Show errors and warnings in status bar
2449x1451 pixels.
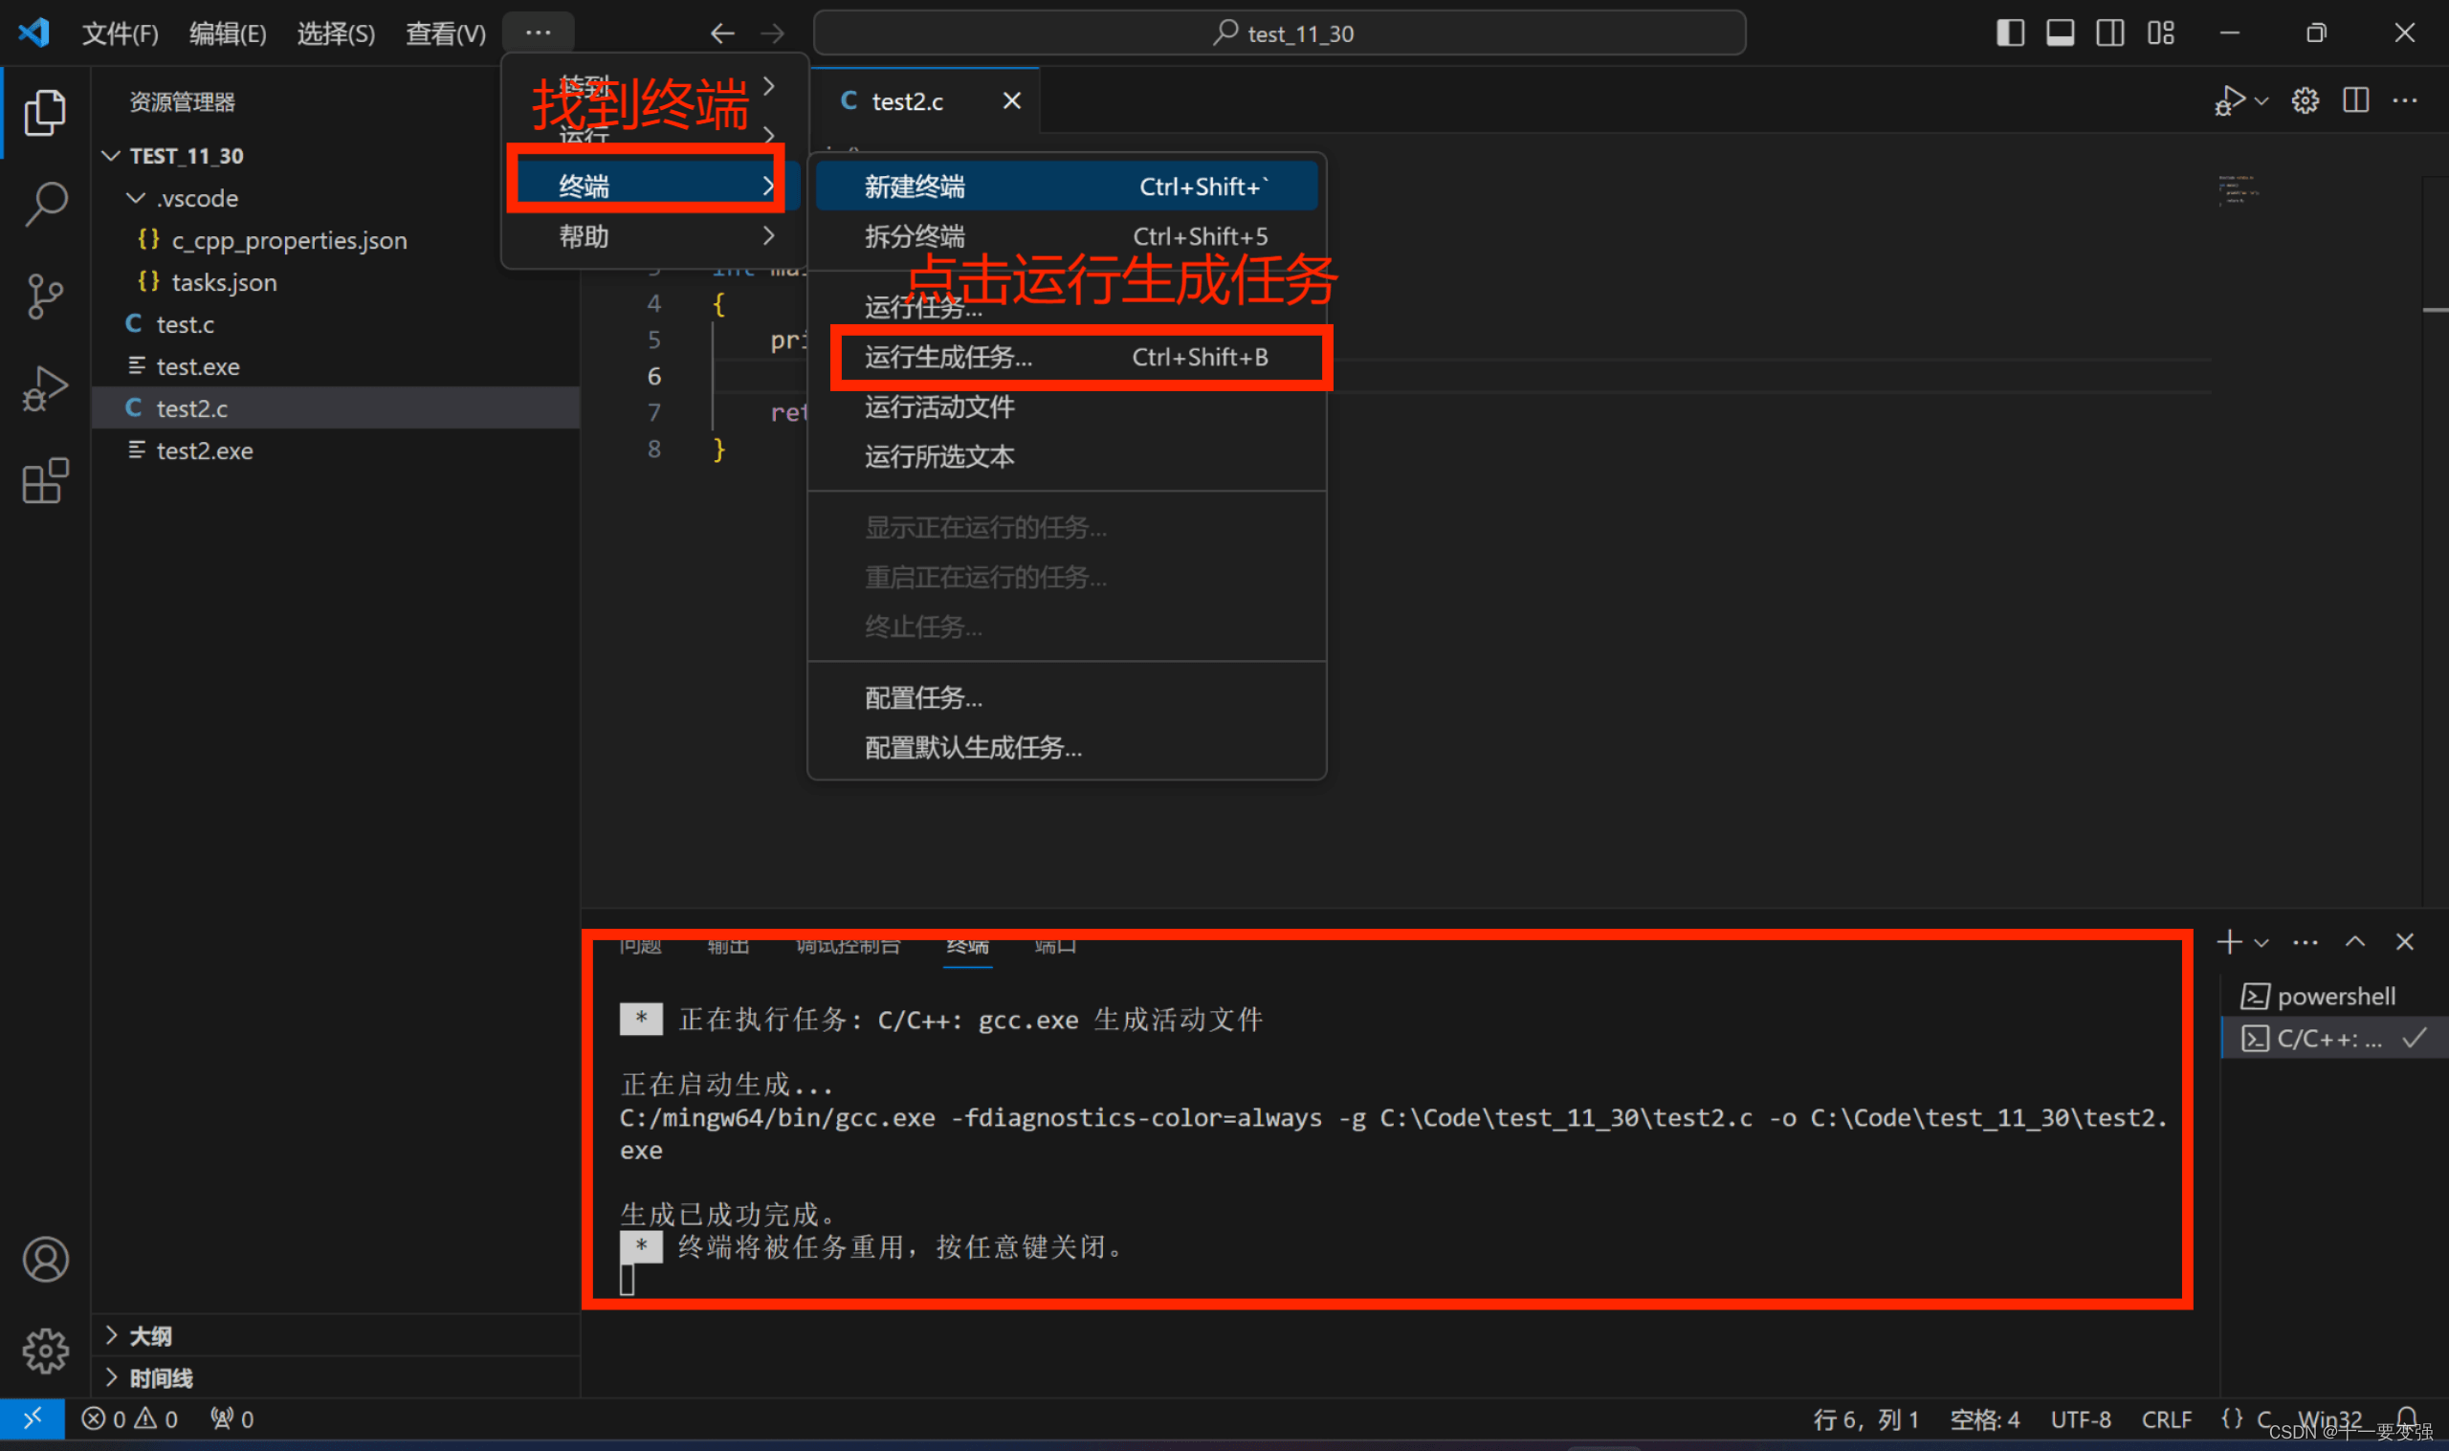[130, 1418]
